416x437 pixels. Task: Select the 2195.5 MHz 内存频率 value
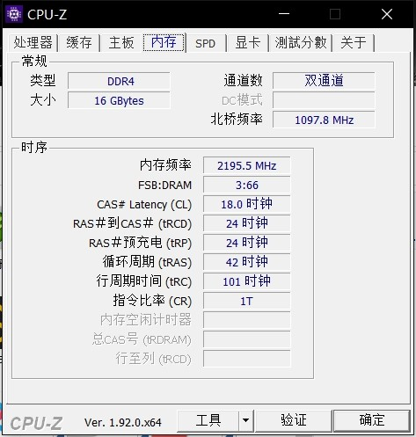247,165
